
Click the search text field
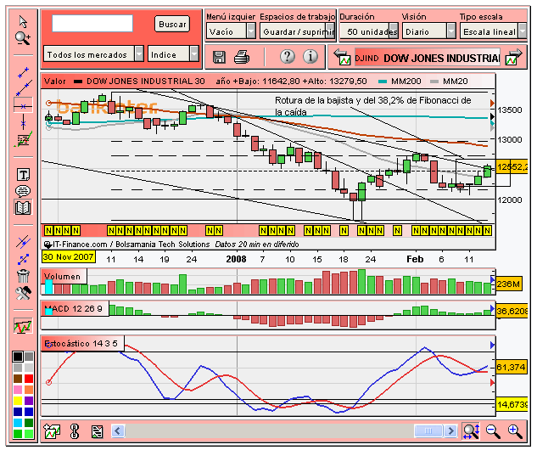point(92,23)
